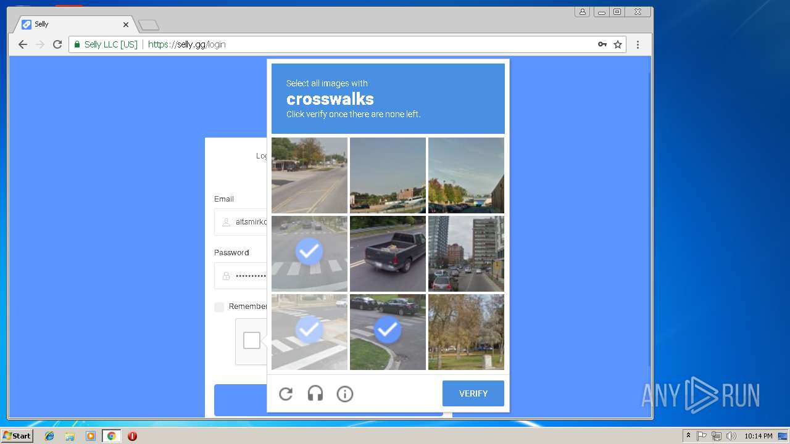
Task: Click the 10:14 PM clock
Action: click(x=758, y=436)
